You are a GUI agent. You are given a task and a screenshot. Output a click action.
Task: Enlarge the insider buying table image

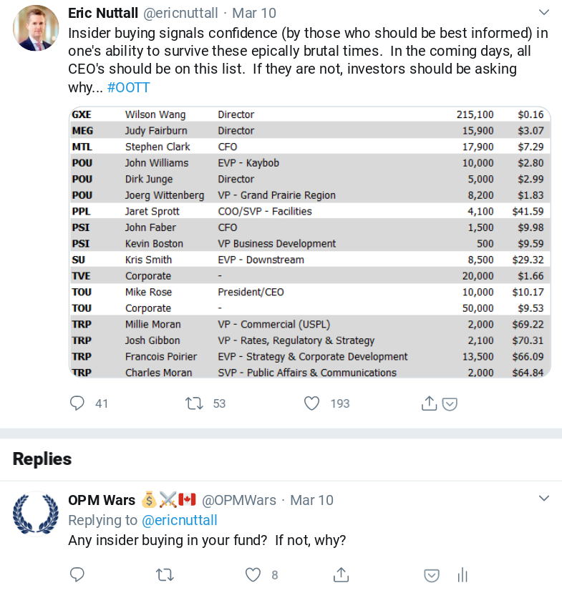[309, 242]
